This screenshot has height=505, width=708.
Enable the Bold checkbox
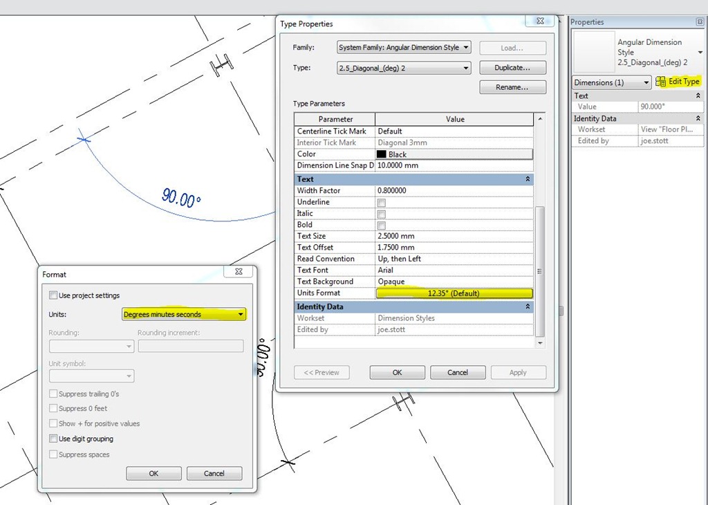[x=381, y=226]
